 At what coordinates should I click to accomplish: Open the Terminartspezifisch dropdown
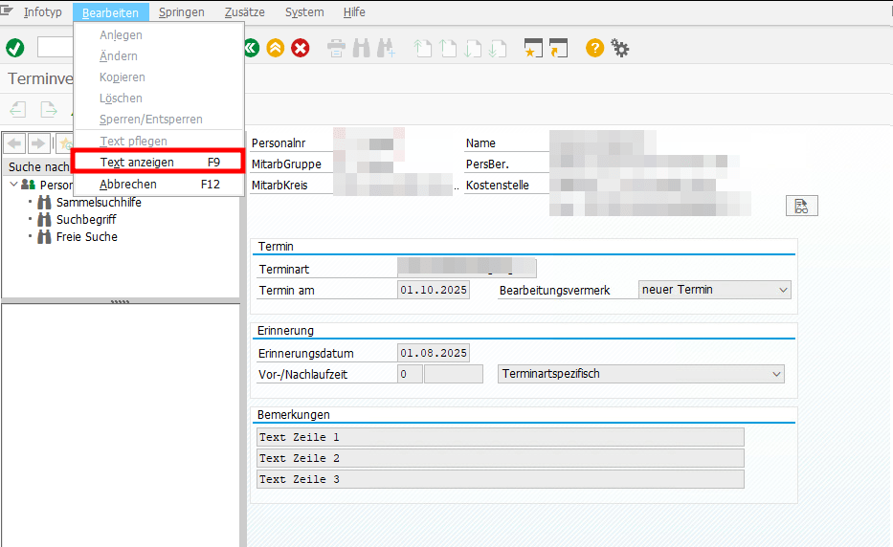[x=641, y=374]
